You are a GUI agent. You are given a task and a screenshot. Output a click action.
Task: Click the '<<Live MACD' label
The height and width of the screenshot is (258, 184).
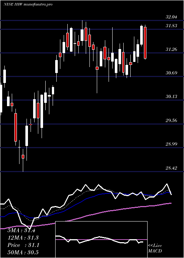(x=155, y=248)
